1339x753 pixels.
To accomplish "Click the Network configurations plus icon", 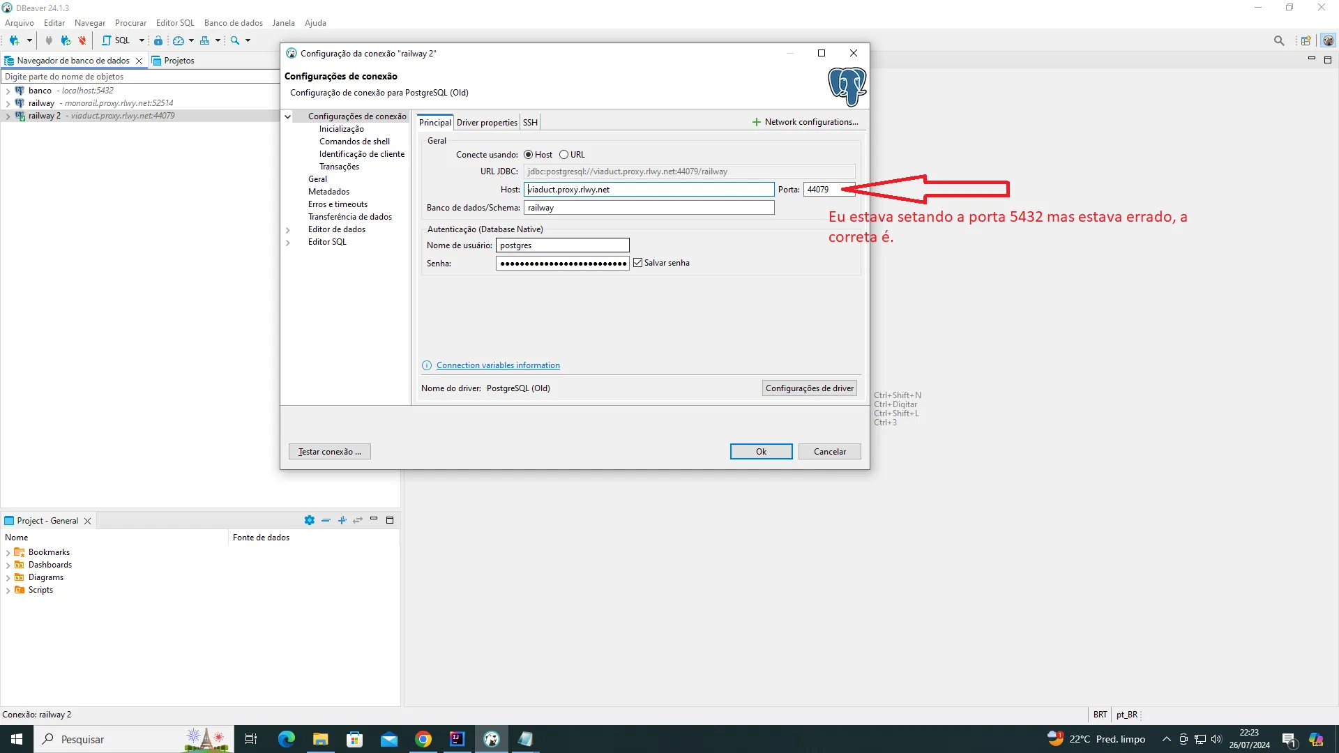I will 756,122.
